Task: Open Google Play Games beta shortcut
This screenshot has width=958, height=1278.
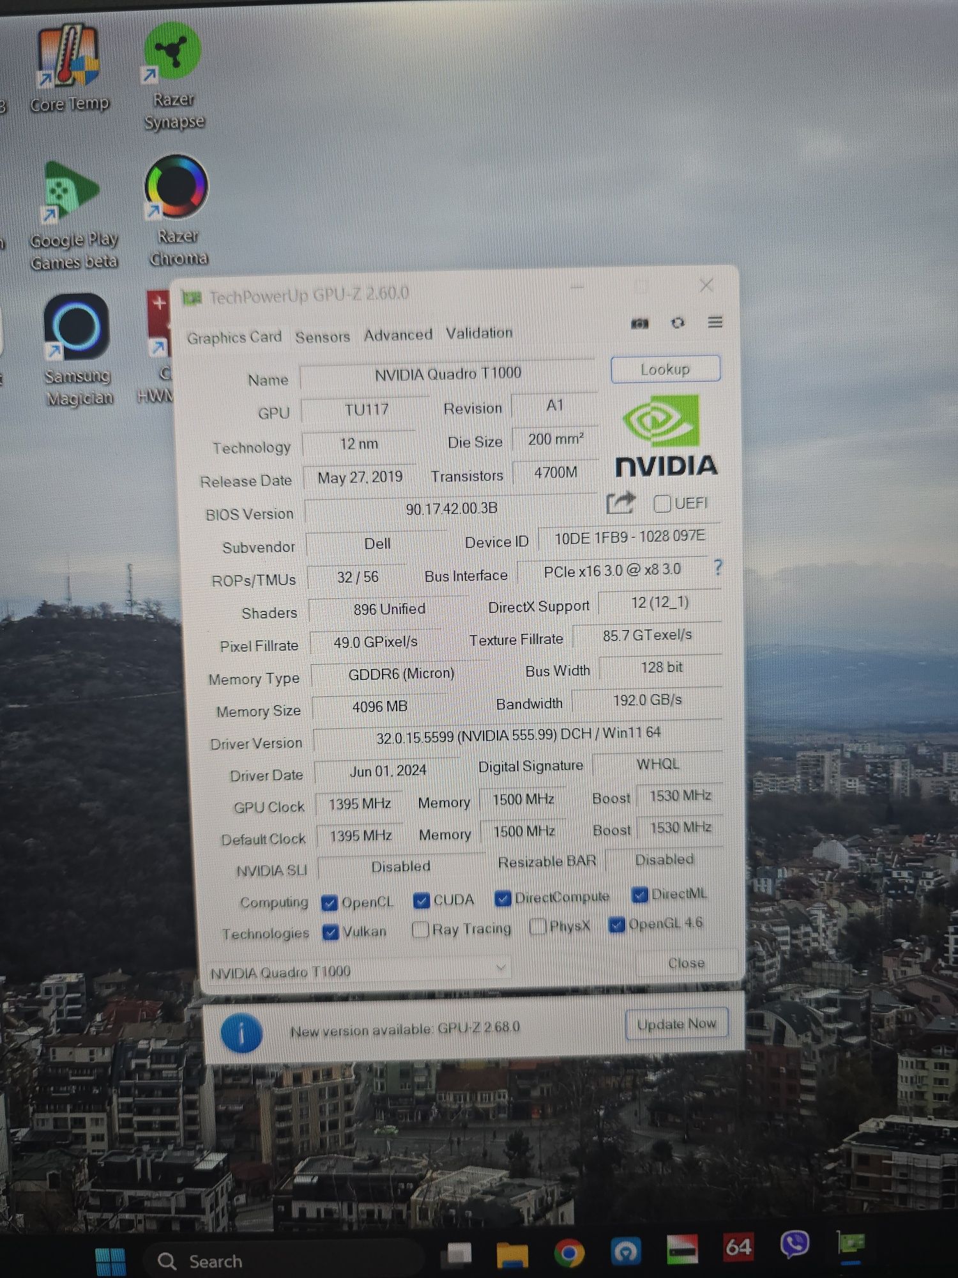Action: coord(73,216)
